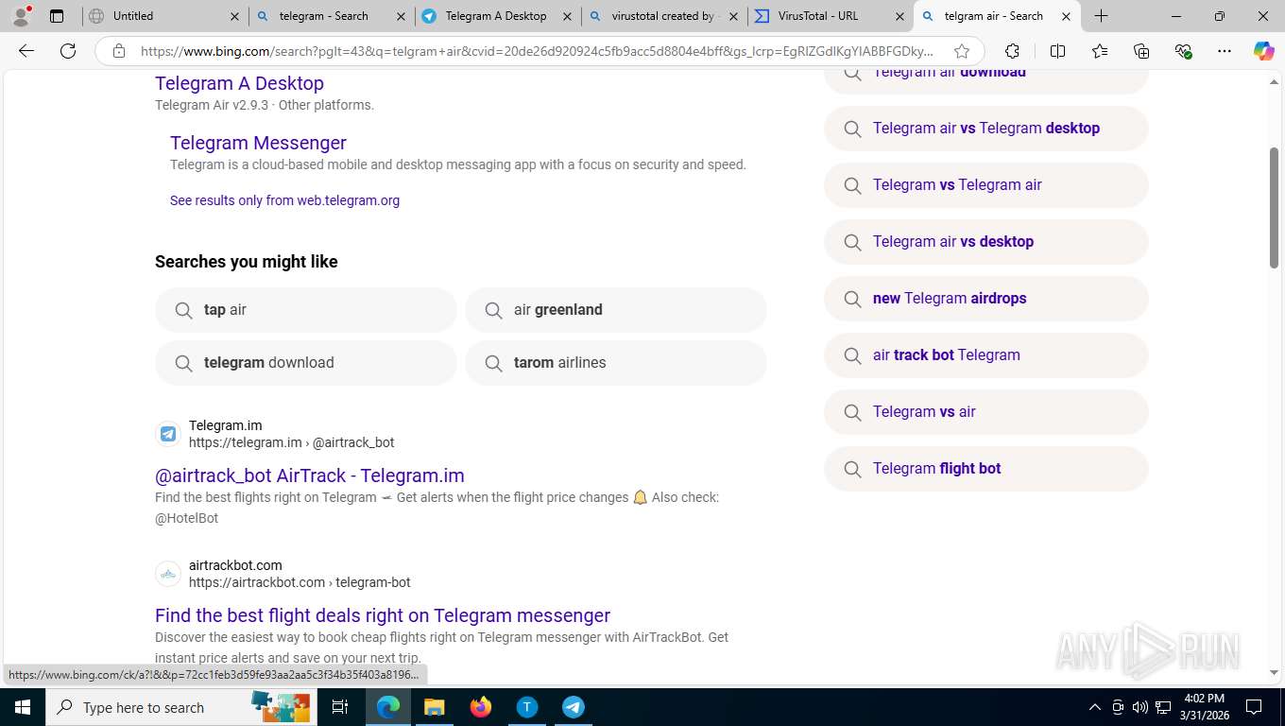Add this page to favorites star
The image size is (1285, 726).
pos(962,51)
